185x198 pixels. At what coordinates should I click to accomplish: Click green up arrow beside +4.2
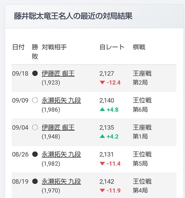(x=102, y=136)
